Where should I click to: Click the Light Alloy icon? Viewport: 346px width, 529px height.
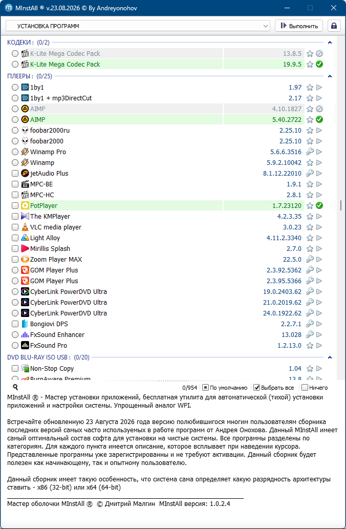pos(25,238)
